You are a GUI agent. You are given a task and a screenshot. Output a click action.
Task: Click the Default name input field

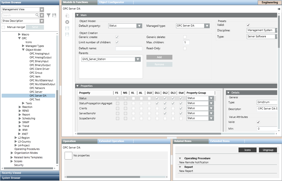click(129, 48)
